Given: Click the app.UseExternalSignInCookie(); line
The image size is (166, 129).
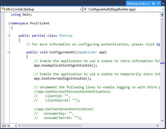Looking at the screenshot, I should click(62, 78).
